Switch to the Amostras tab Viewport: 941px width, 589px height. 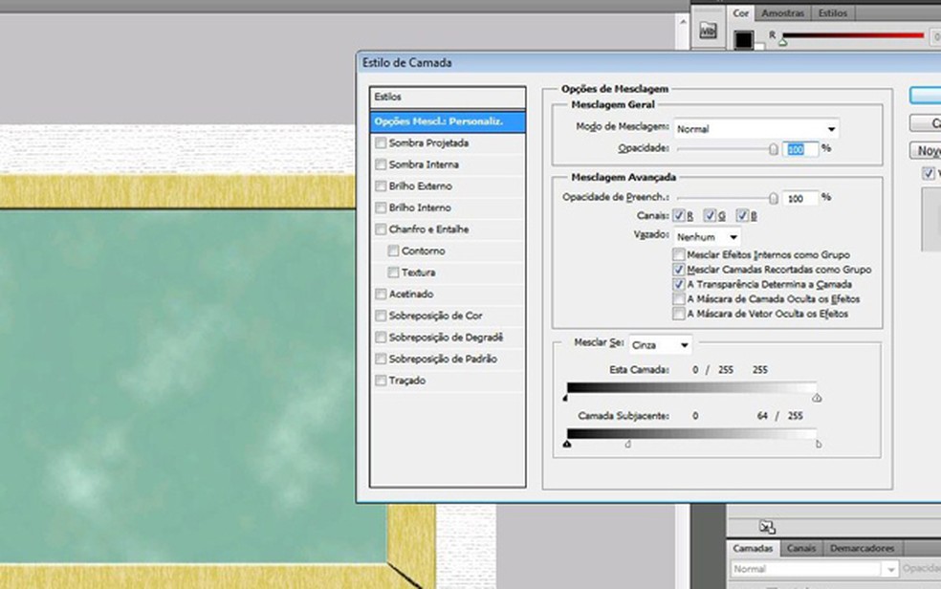(x=783, y=13)
